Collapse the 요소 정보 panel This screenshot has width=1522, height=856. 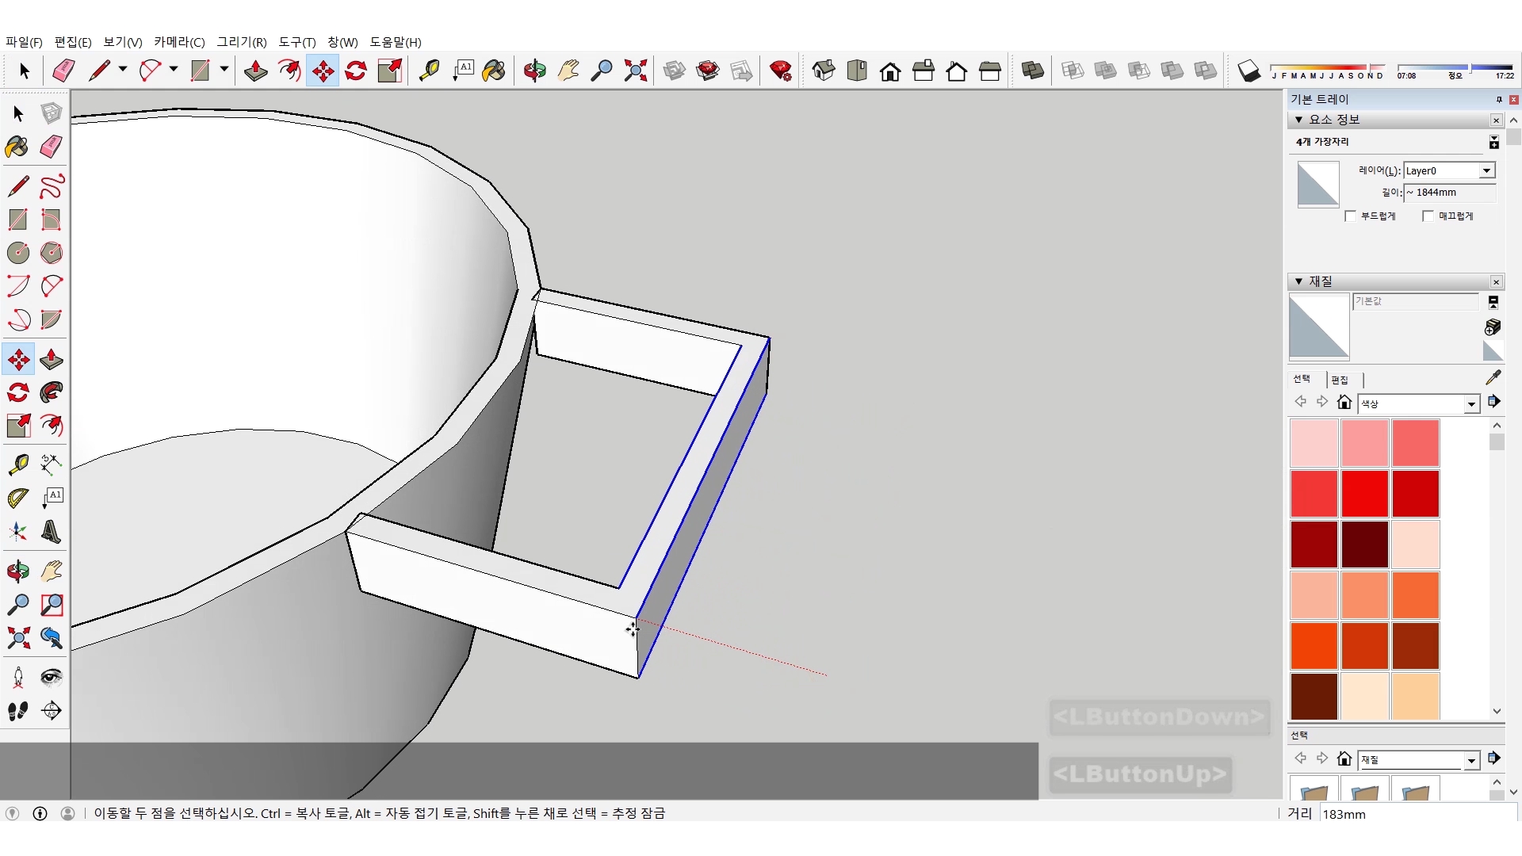tap(1298, 120)
